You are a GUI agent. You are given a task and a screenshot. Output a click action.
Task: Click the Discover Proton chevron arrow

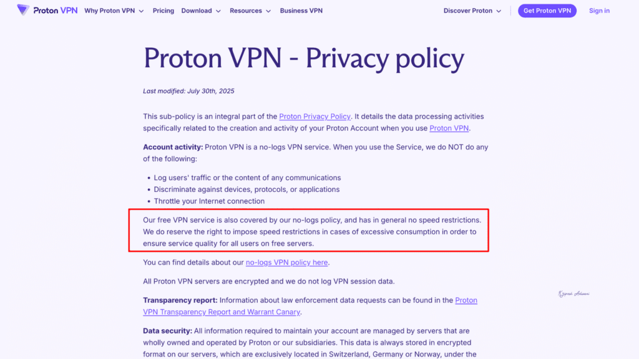pyautogui.click(x=497, y=11)
